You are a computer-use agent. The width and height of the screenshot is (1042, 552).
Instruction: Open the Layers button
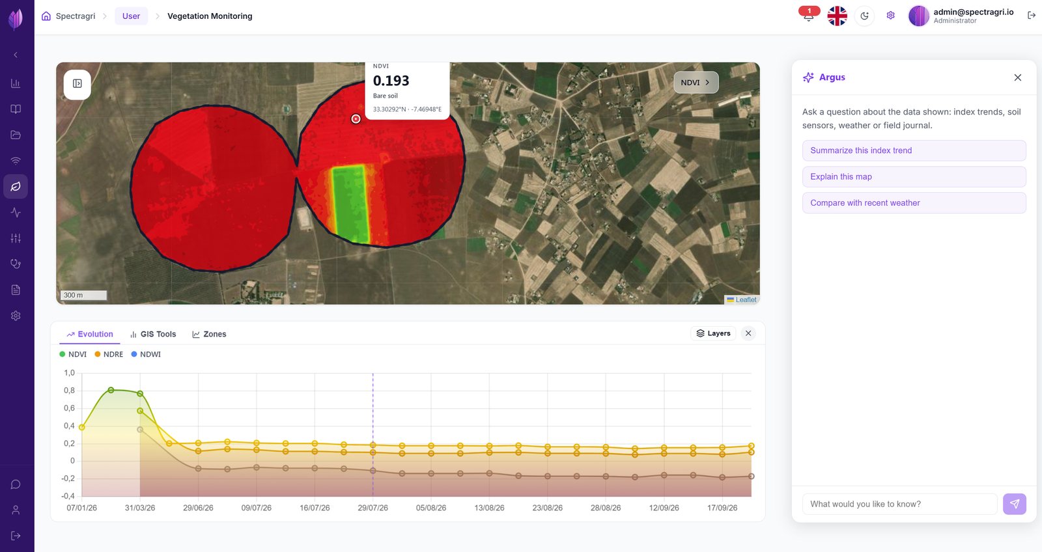pos(713,333)
